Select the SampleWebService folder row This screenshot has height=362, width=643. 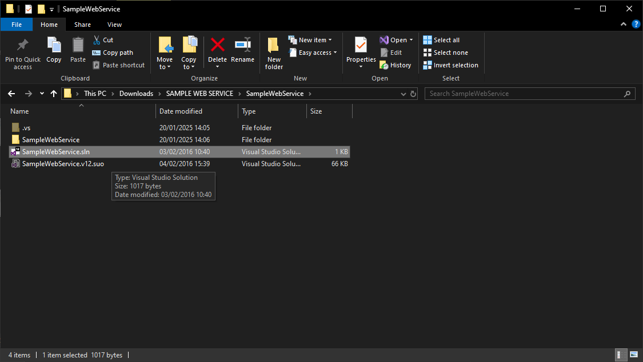179,140
